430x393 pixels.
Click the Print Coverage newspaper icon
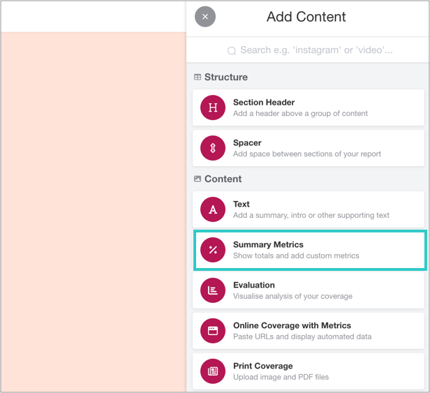213,371
